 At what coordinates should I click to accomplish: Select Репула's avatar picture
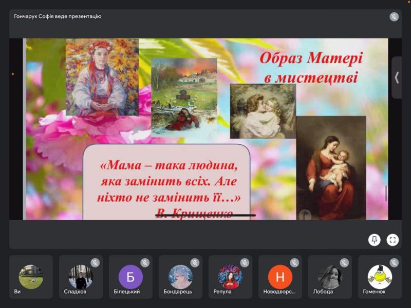(230, 277)
